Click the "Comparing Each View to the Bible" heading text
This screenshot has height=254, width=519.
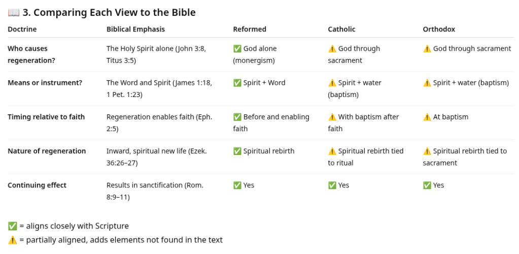click(114, 13)
